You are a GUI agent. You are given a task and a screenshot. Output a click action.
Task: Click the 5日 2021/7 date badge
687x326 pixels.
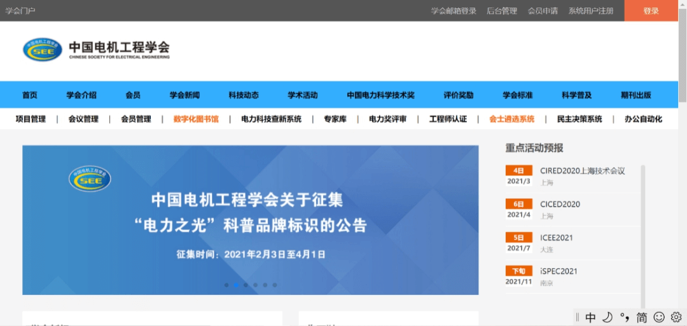coord(519,242)
